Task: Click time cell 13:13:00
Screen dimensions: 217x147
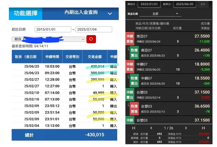Action: pos(52,126)
